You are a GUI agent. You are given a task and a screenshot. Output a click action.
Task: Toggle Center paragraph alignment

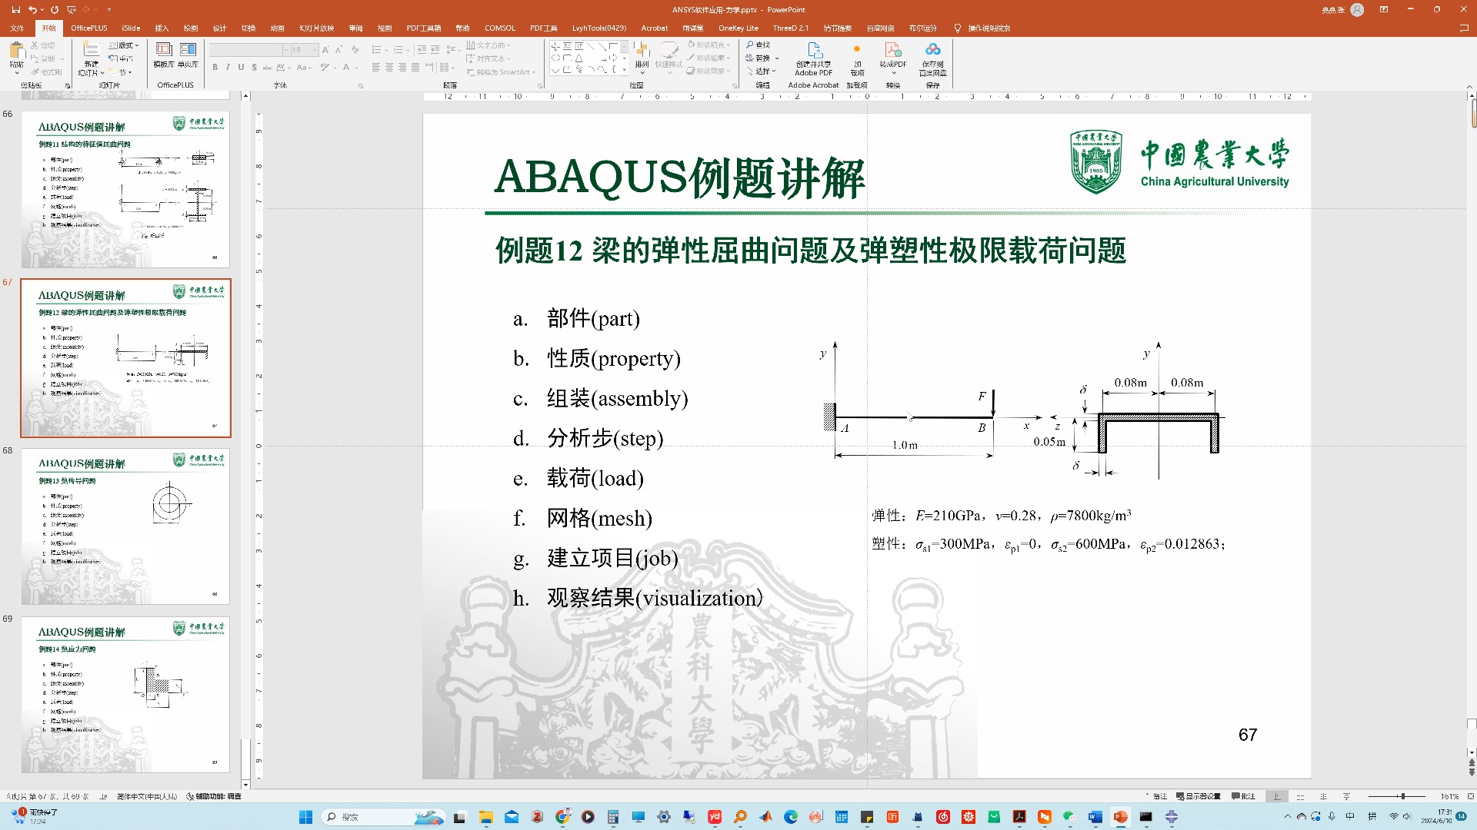coord(389,68)
